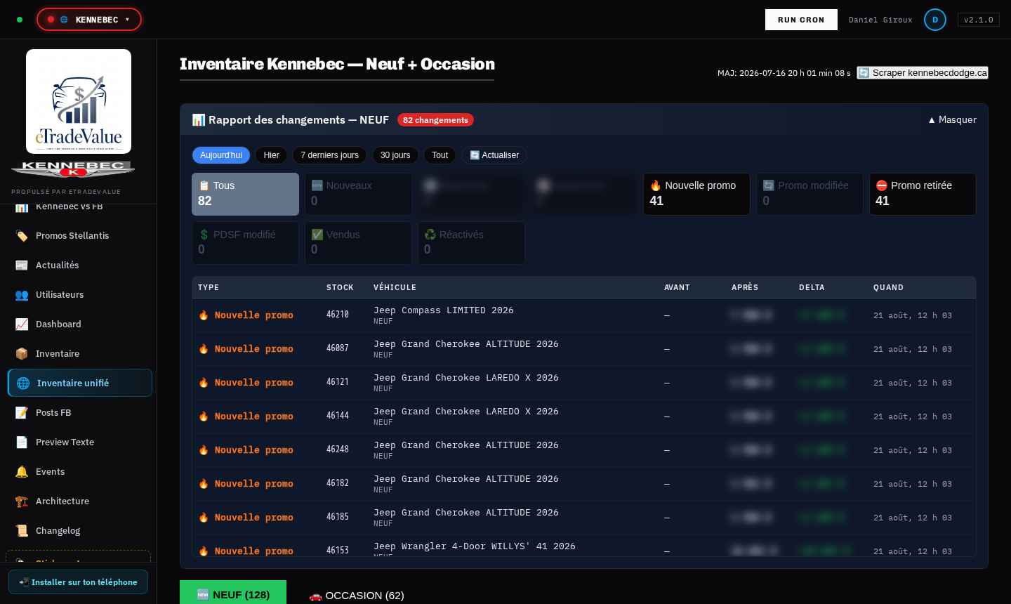
Task: Click the recycle icon on Réactivés card
Action: click(x=430, y=235)
